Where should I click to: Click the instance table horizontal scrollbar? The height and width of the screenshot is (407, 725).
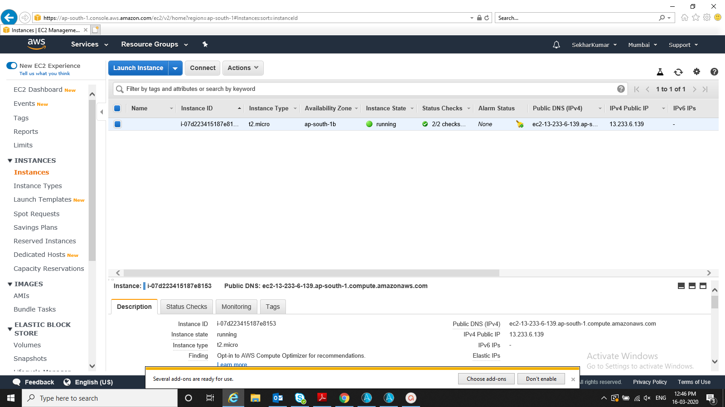(311, 273)
